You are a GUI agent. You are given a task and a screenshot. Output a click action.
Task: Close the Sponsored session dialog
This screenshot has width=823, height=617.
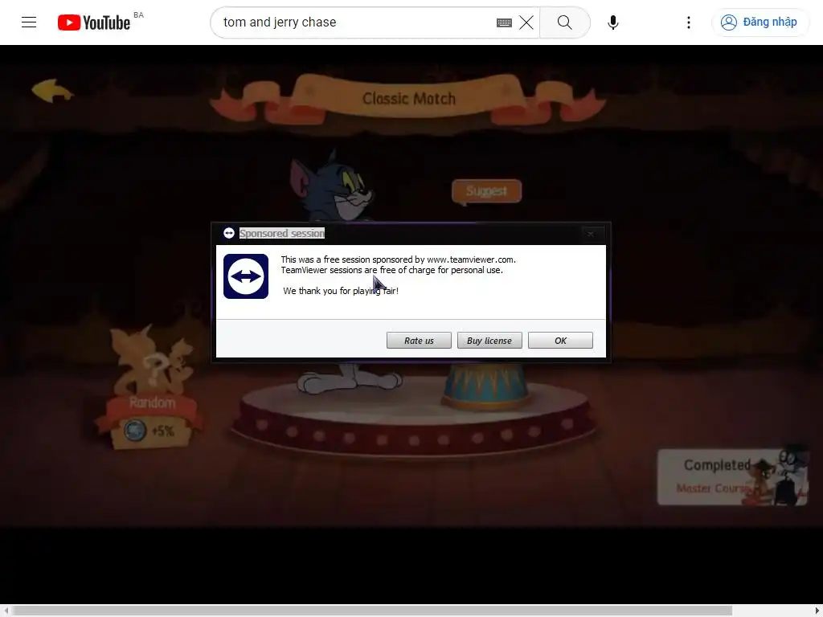(591, 234)
